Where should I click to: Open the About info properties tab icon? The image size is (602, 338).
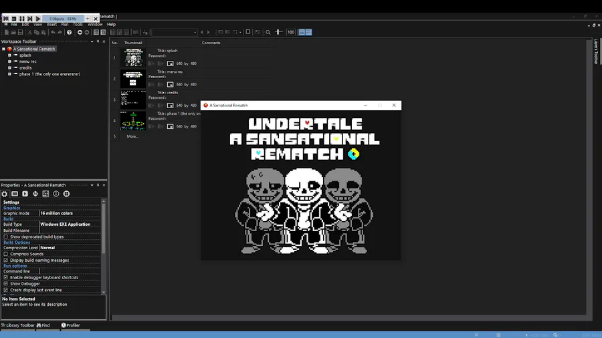(56, 194)
